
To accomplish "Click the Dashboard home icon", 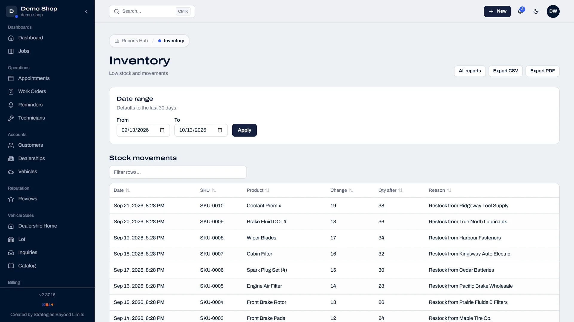I will [11, 38].
